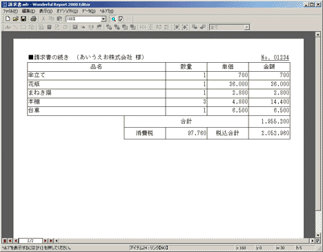Create a new report with the blank page icon
The image size is (323, 252).
point(8,19)
